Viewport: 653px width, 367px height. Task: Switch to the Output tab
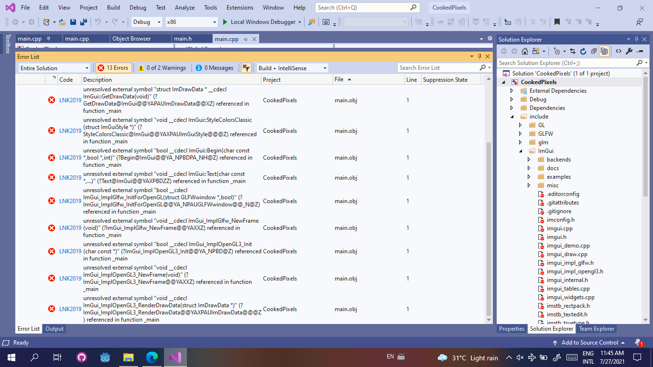click(54, 328)
